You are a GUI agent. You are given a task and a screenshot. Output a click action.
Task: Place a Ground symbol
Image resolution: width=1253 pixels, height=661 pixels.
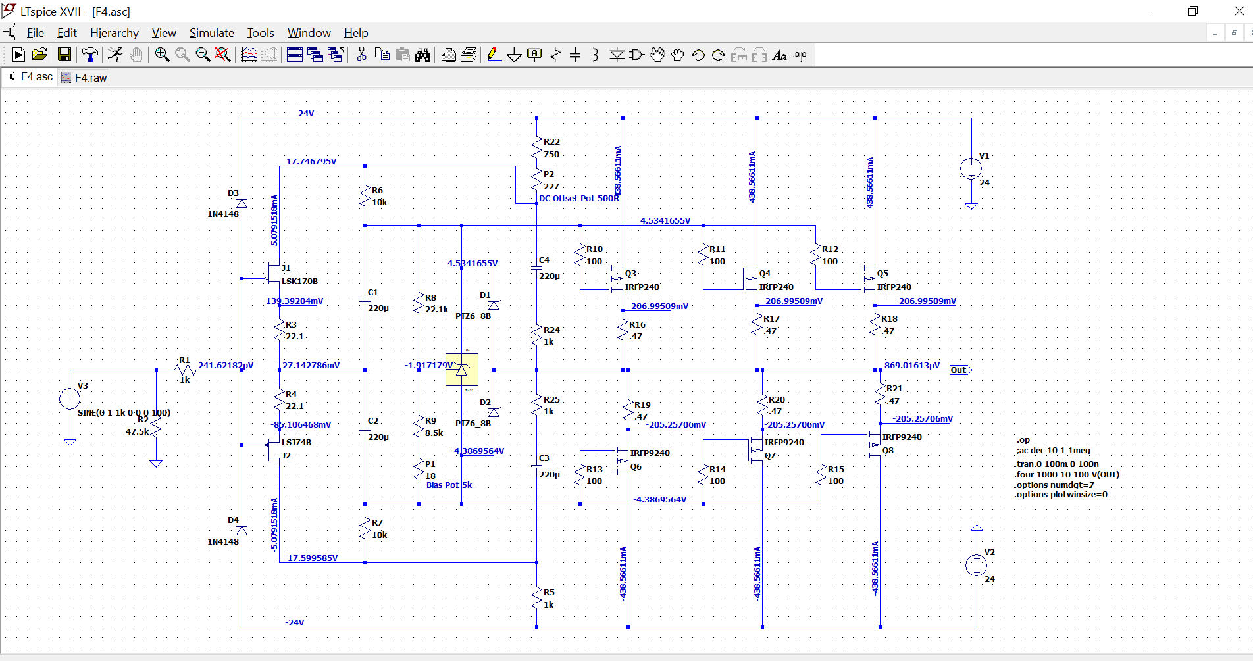[515, 55]
